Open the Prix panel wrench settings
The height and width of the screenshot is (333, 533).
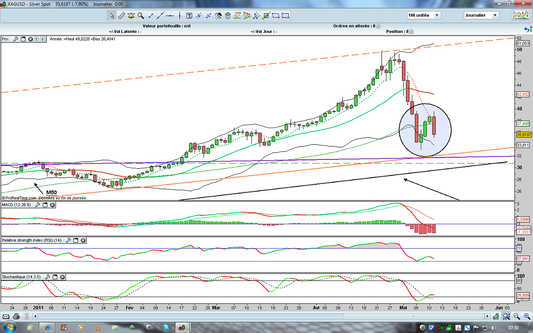tap(16, 39)
